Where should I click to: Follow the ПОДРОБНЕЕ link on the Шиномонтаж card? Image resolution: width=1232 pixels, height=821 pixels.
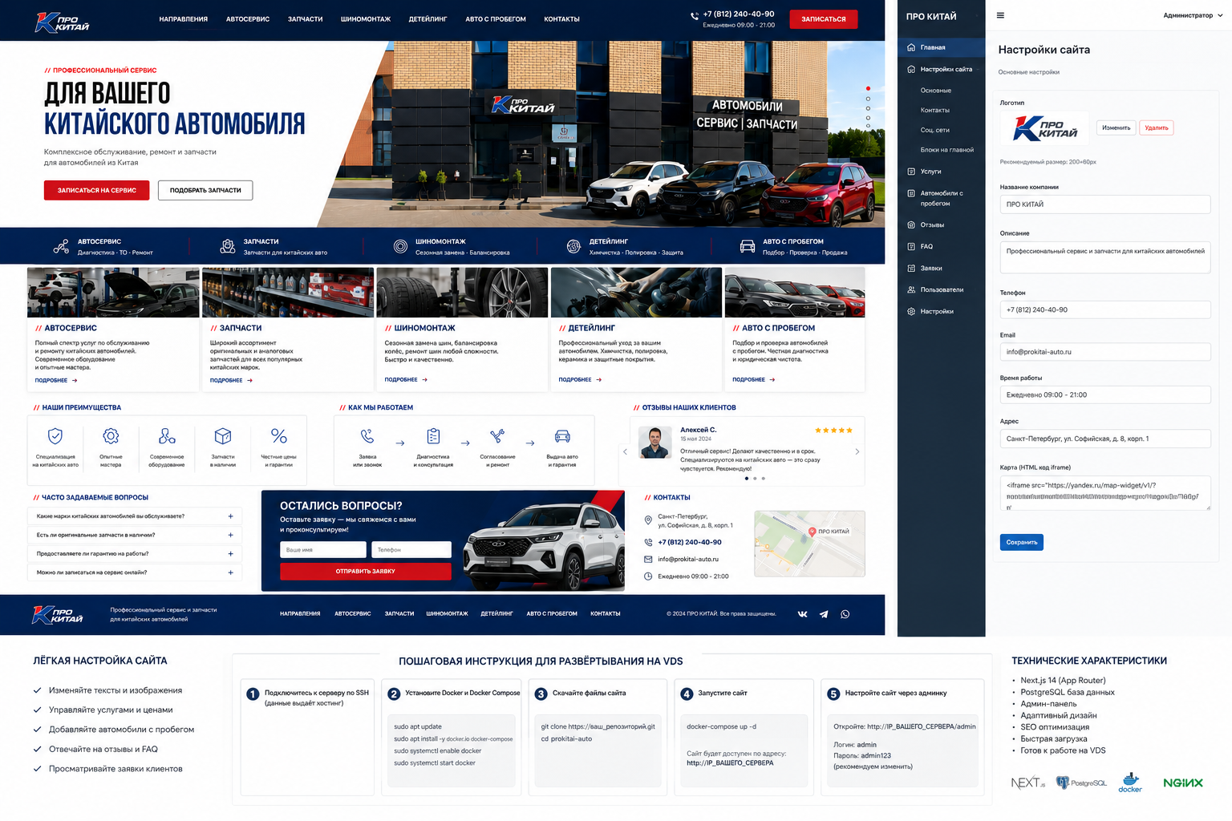[x=407, y=380]
